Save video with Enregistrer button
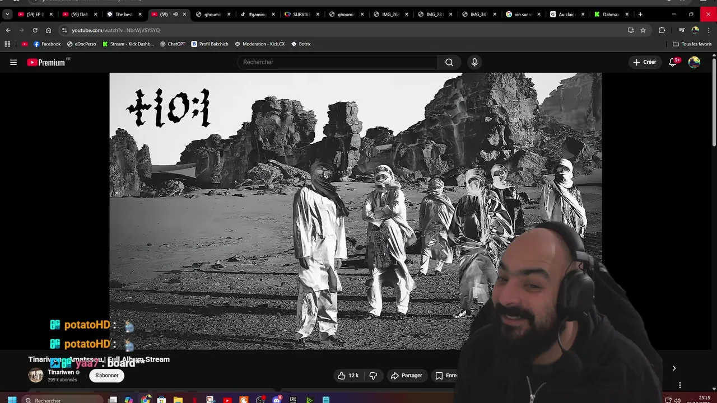The height and width of the screenshot is (403, 717). [x=446, y=376]
